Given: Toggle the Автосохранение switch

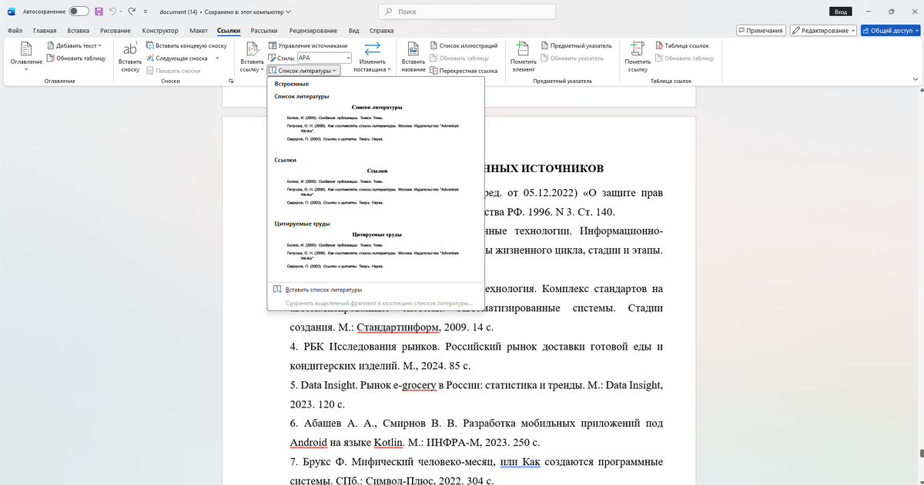Looking at the screenshot, I should (79, 12).
